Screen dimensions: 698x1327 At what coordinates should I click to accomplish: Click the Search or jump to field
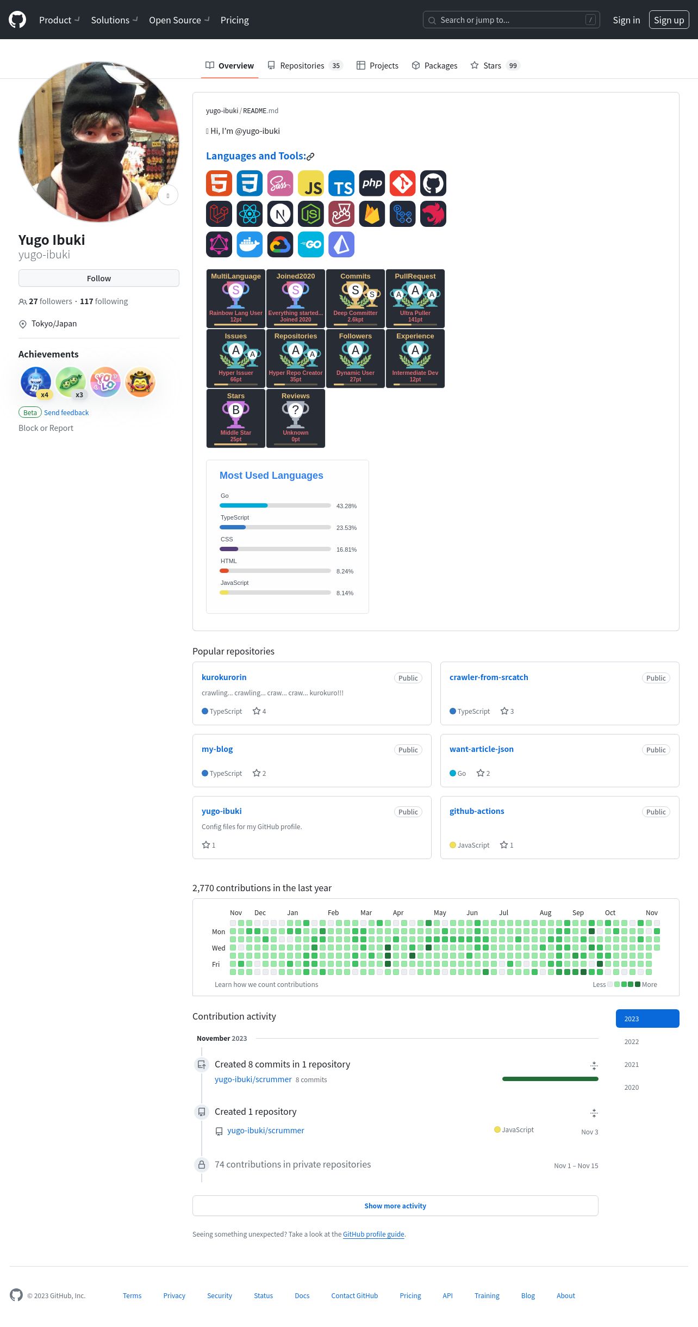pyautogui.click(x=512, y=20)
